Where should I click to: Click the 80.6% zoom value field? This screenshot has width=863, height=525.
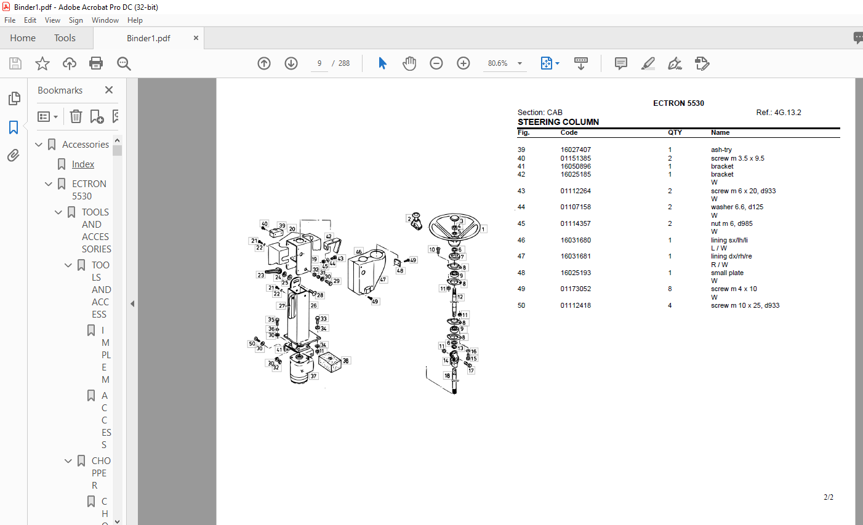coord(497,63)
